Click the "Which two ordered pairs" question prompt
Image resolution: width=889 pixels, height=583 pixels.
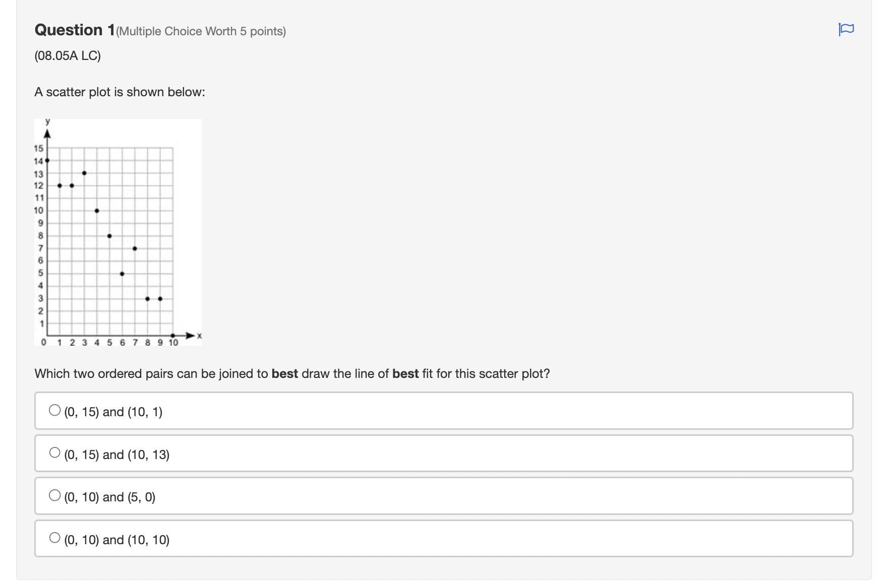tap(292, 374)
